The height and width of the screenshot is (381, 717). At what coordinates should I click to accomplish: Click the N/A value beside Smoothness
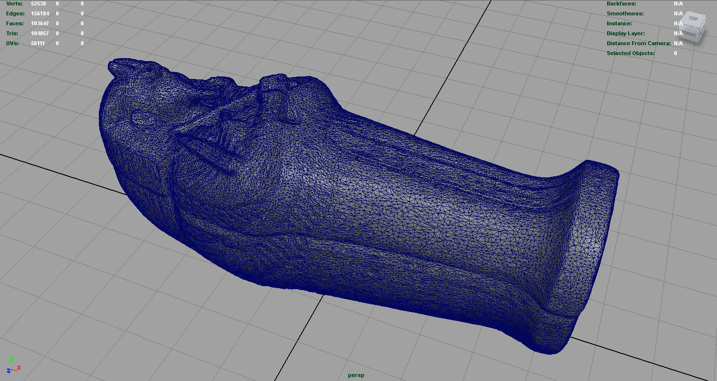678,13
